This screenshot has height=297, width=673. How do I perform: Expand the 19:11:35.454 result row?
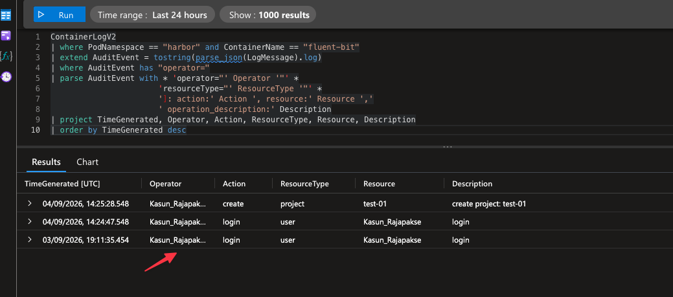[30, 239]
